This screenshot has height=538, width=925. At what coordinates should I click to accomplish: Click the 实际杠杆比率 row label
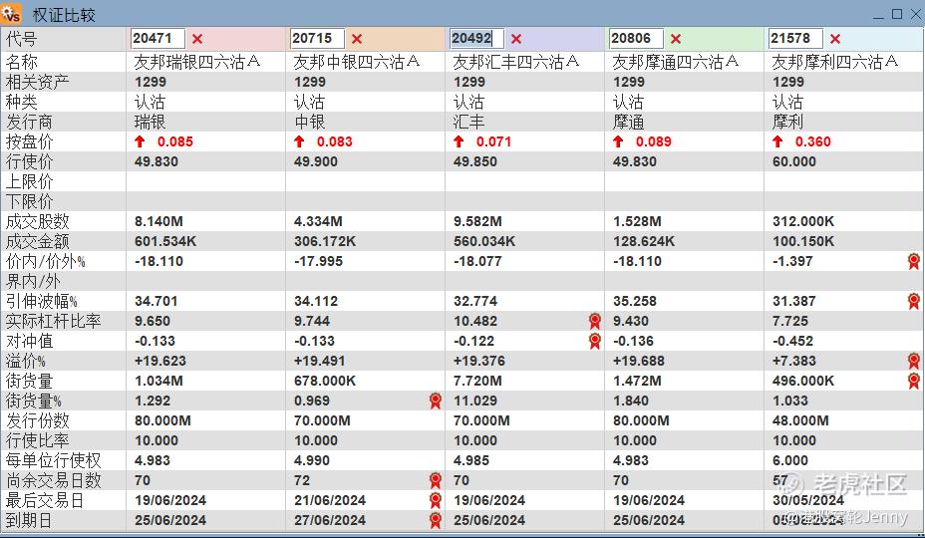(53, 321)
